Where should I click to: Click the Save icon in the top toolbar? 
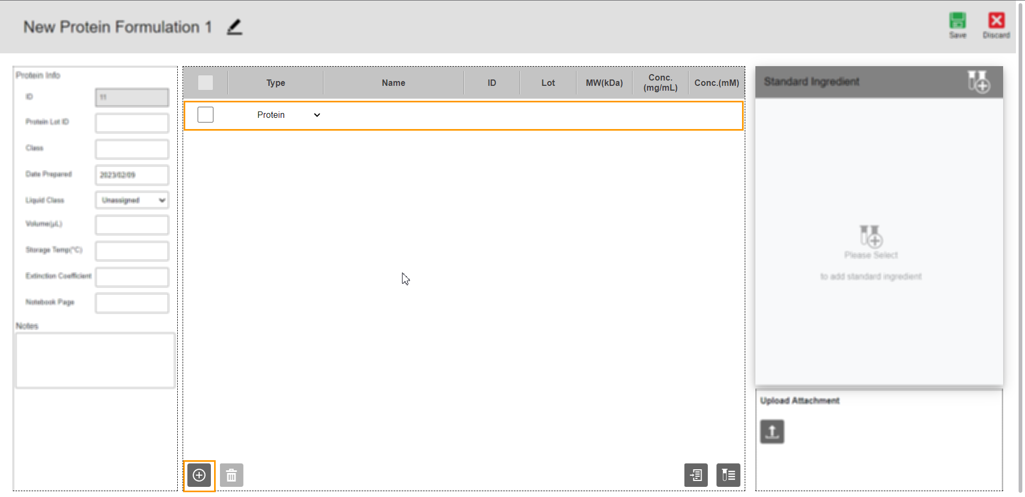click(x=957, y=21)
